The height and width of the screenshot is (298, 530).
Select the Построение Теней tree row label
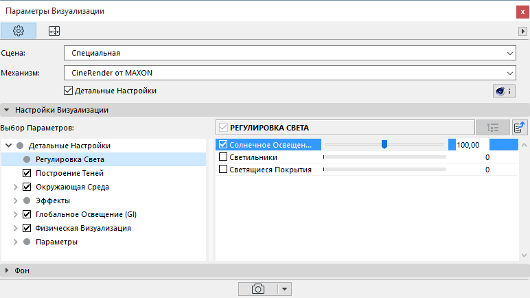pos(69,173)
